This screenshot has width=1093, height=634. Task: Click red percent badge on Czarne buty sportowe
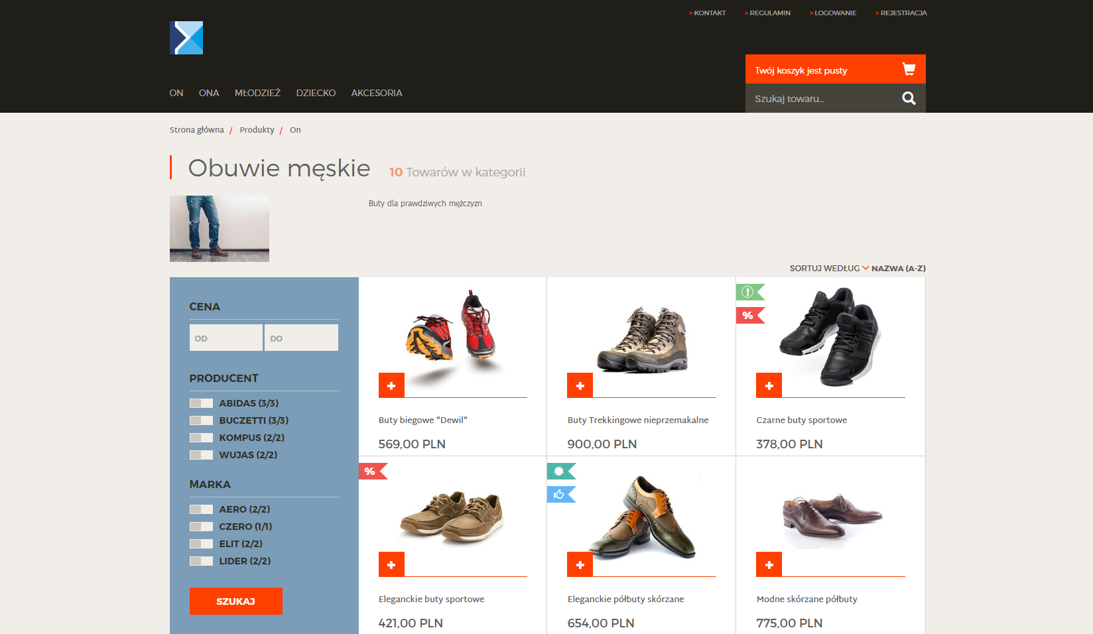coord(750,316)
